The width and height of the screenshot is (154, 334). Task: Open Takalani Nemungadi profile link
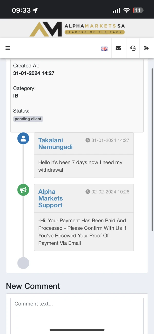tap(55, 144)
